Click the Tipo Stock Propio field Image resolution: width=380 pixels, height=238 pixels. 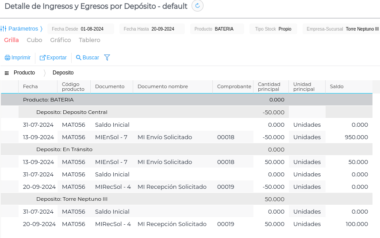tap(285, 29)
